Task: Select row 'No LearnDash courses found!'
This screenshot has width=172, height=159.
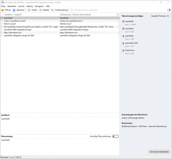Action: (60, 27)
